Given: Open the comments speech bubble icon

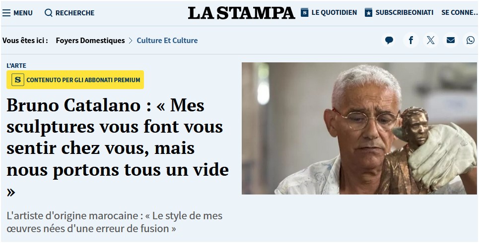Looking at the screenshot, I should (389, 40).
